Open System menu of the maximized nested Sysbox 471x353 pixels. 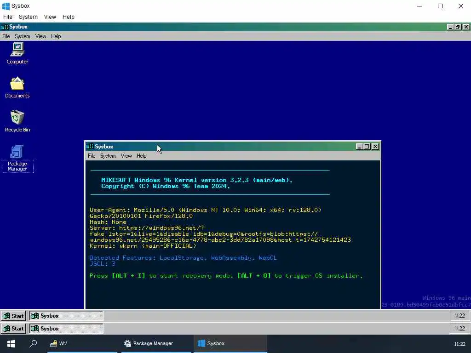[22, 36]
